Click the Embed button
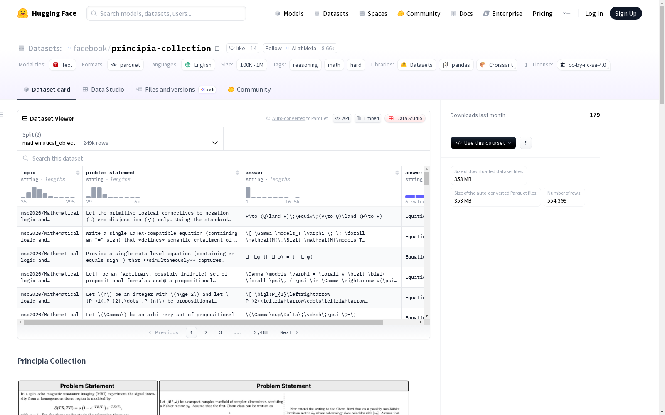665x415 pixels. (x=368, y=118)
